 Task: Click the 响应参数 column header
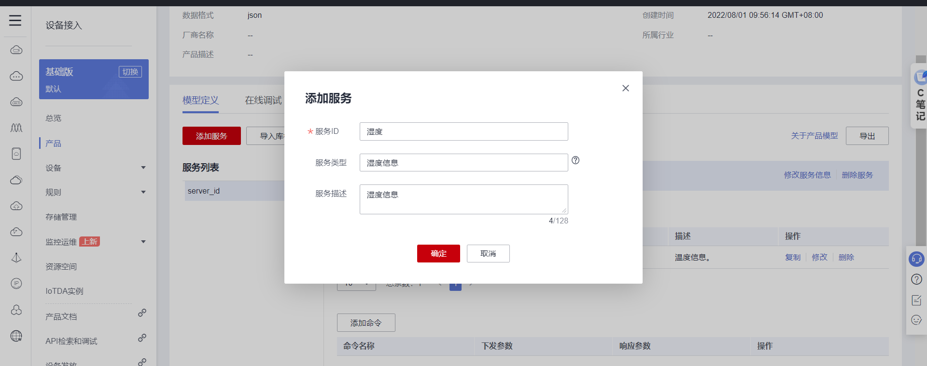[x=635, y=346]
